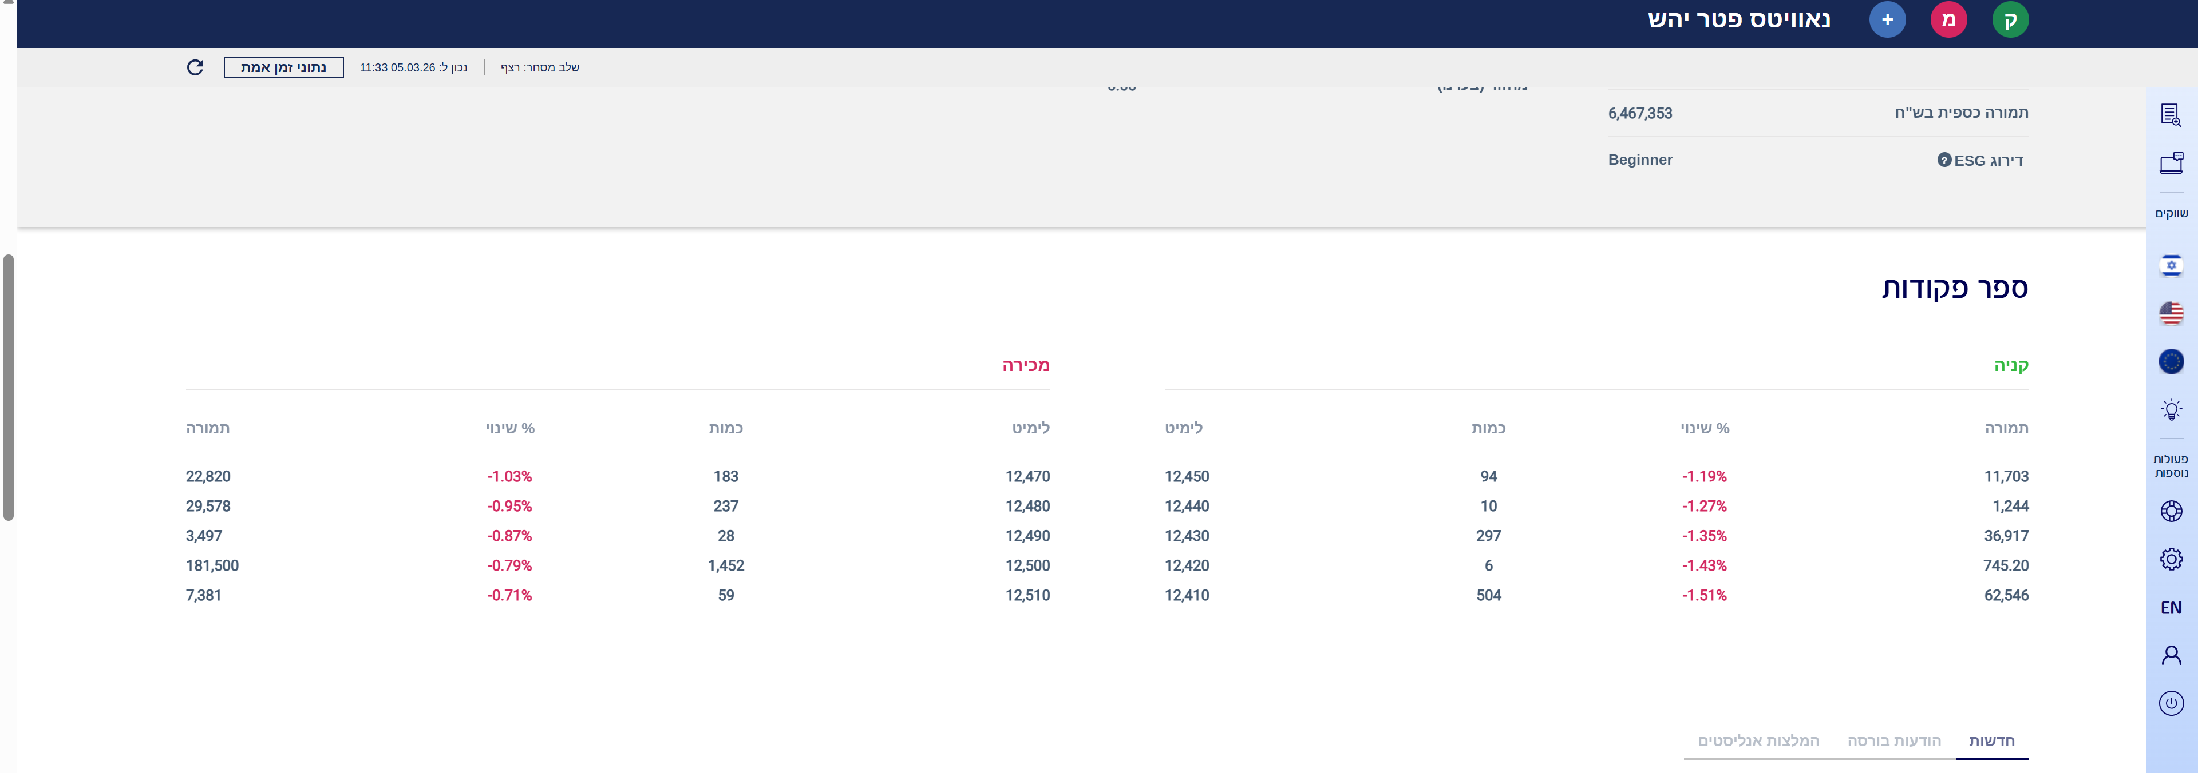Screen dimensions: 2198x773
Task: Click the vertical page scrollbar thumb
Action: click(x=9, y=387)
